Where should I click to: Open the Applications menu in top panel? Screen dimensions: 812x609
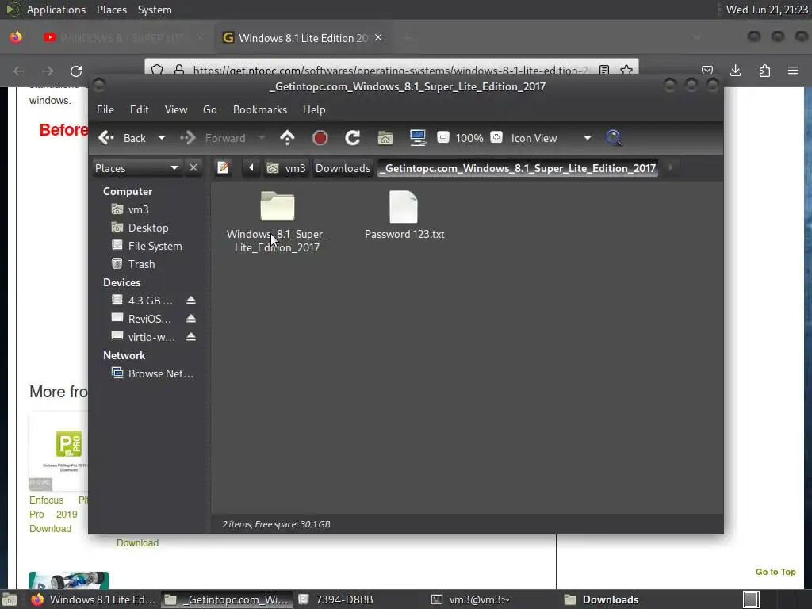click(56, 10)
